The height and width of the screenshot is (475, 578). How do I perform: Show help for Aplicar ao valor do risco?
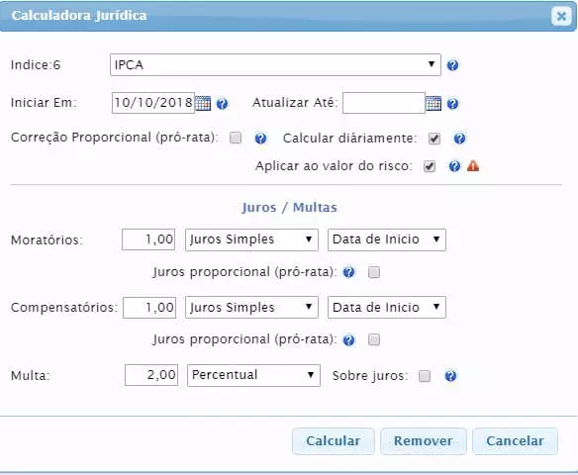pos(454,166)
